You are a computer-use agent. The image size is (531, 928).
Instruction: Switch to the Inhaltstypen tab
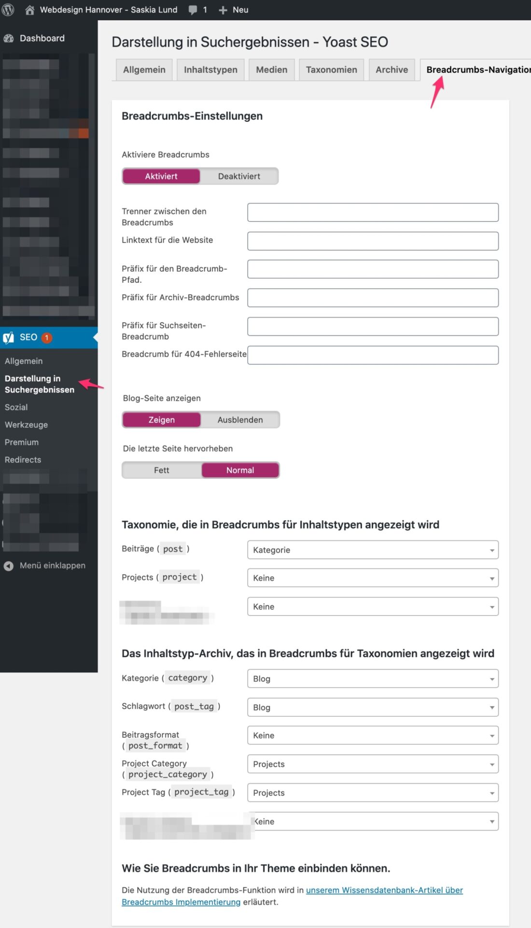(x=210, y=70)
